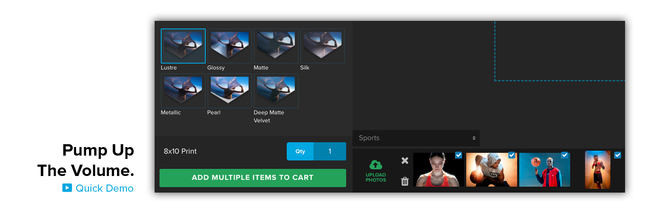666x213 pixels.
Task: Select the Lustre paper finish
Action: point(183,46)
